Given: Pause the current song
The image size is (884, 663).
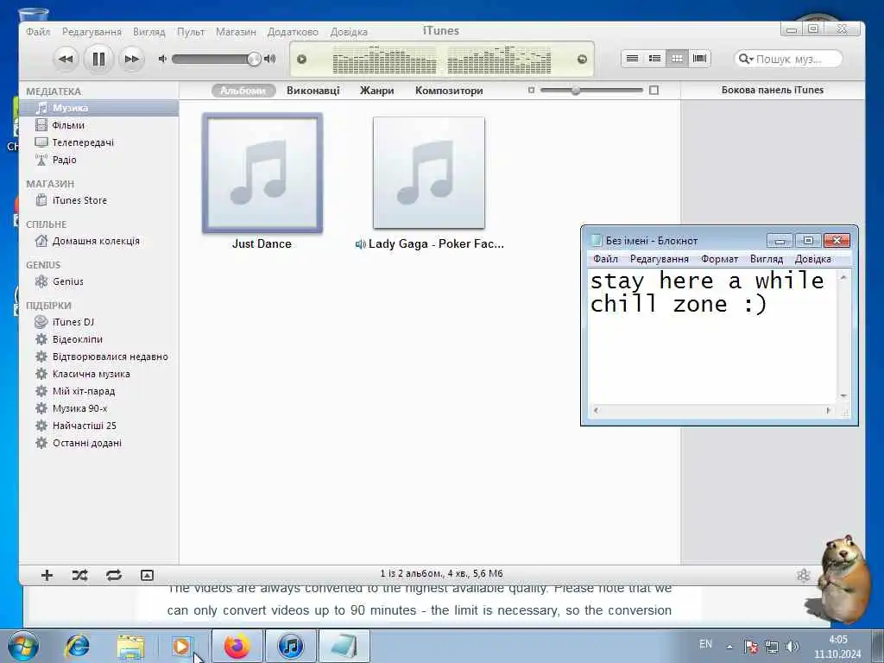Looking at the screenshot, I should pyautogui.click(x=98, y=59).
